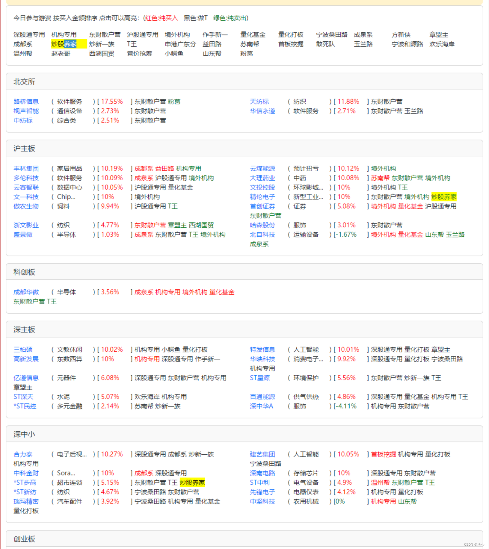Open the 丰林集团 stock link
The image size is (489, 549).
tap(26, 169)
